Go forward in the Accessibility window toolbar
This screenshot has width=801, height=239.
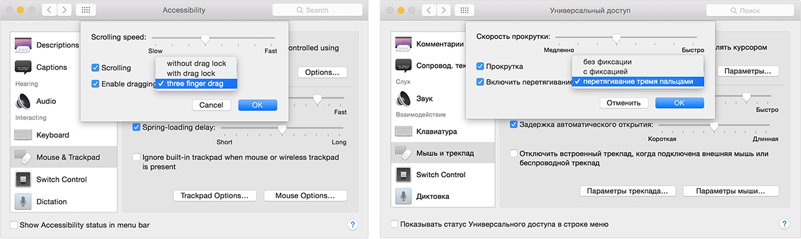pyautogui.click(x=65, y=11)
